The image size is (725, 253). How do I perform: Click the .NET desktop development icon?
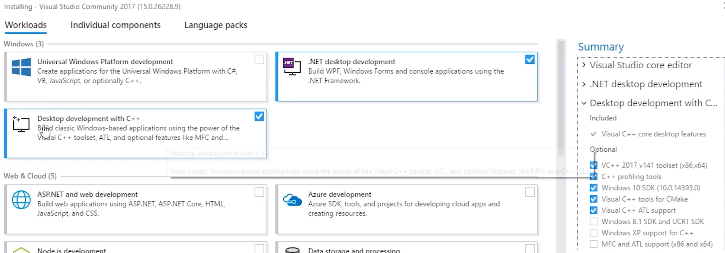tap(292, 67)
